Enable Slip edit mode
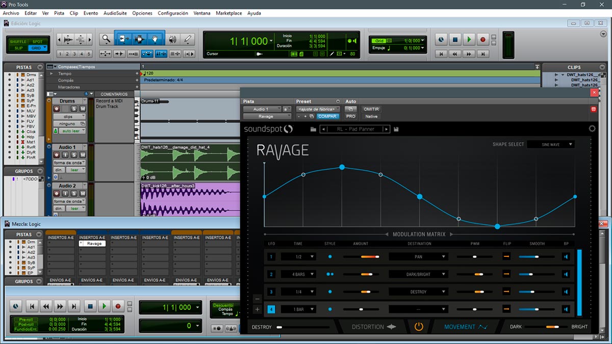Viewport: 612px width, 344px height. [19, 48]
